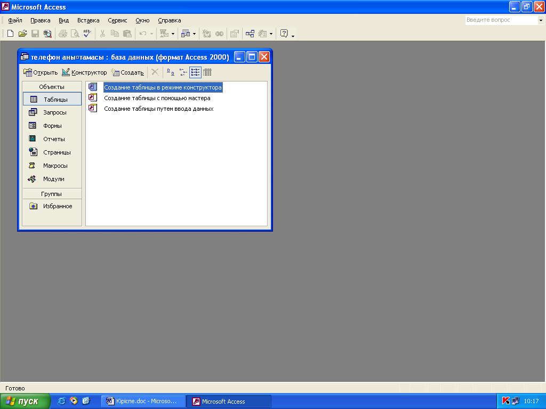Screen dimensions: 546x409
Task: Click the Cut scissors icon
Action: (x=102, y=34)
